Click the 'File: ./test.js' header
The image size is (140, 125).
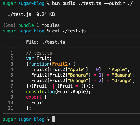pyautogui.click(x=45, y=42)
